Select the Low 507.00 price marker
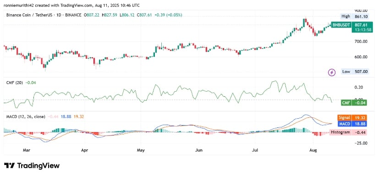 point(355,71)
